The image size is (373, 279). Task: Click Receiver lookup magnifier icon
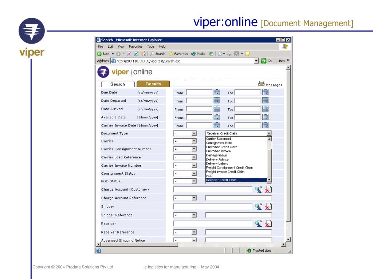tap(259, 224)
